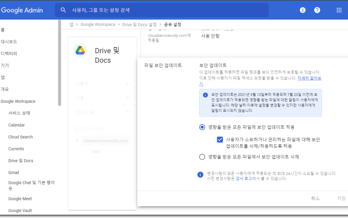The height and width of the screenshot is (218, 348).
Task: Click the 공유 설정 breadcrumb
Action: [172, 25]
